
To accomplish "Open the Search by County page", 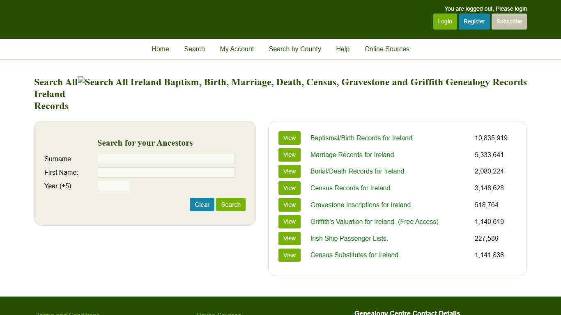I will pyautogui.click(x=295, y=49).
